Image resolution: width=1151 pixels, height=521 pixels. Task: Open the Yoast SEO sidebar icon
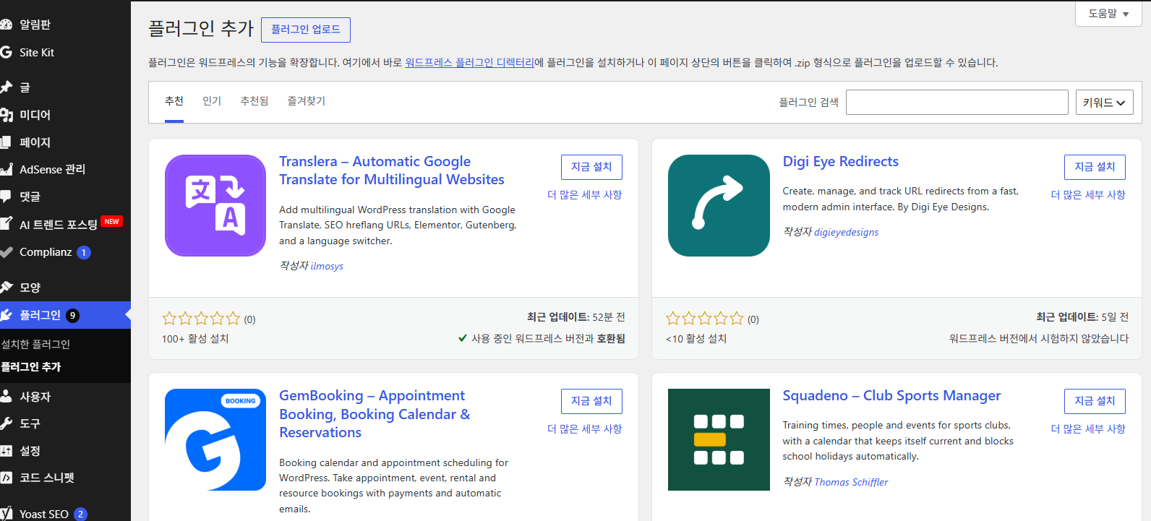point(7,514)
